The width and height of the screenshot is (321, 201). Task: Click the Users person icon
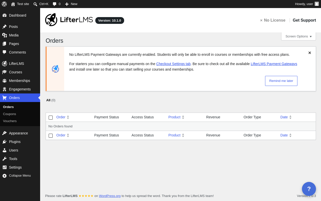point(5,150)
